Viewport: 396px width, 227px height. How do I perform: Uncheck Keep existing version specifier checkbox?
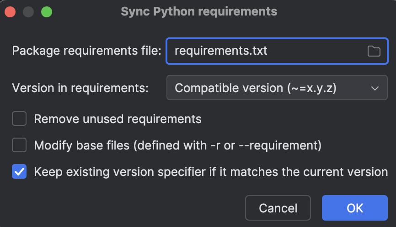(19, 171)
